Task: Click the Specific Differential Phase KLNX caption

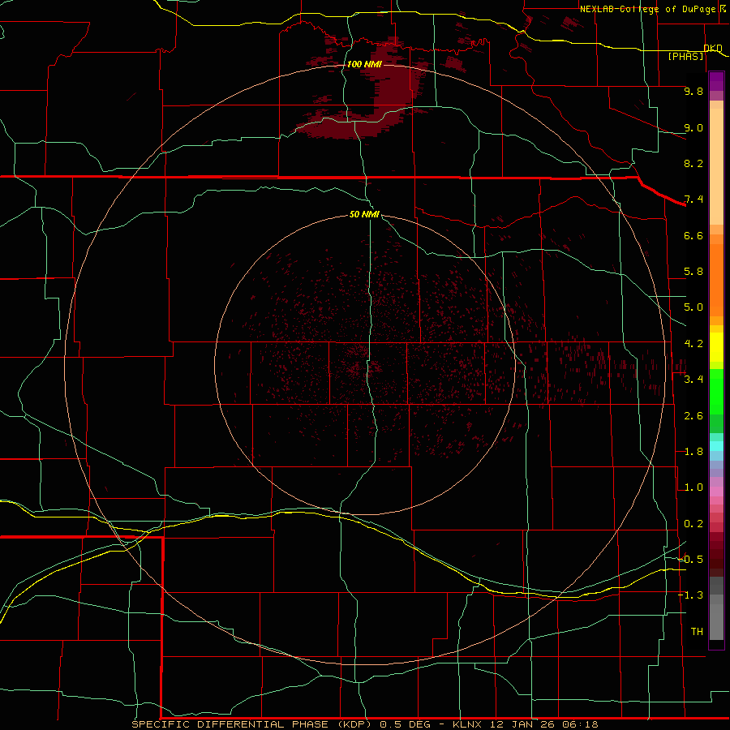Action: tap(364, 724)
